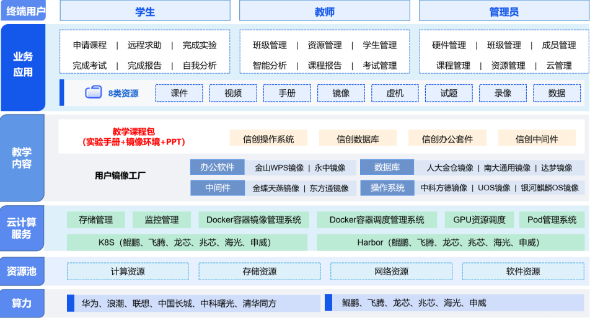Click 银河麒麟OS镜像 text
The height and width of the screenshot is (318, 590).
click(x=550, y=188)
